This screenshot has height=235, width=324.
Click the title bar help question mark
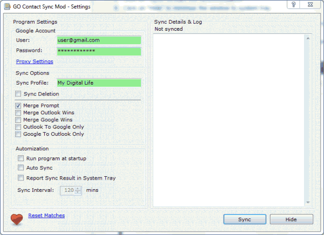[x=293, y=4]
